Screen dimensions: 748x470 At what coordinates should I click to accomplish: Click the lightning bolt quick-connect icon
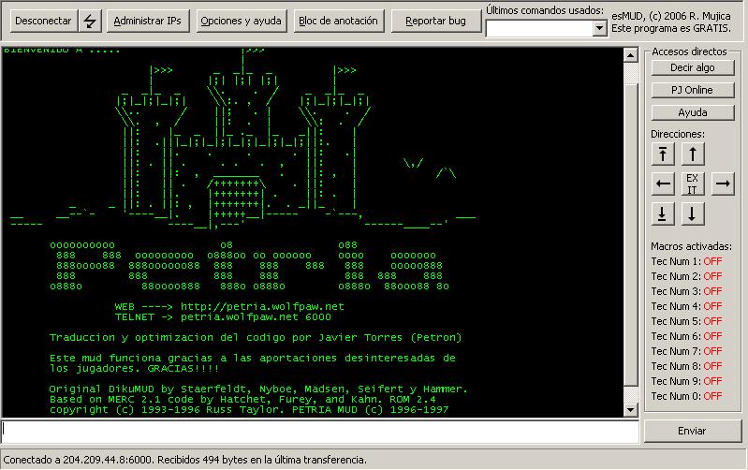90,21
